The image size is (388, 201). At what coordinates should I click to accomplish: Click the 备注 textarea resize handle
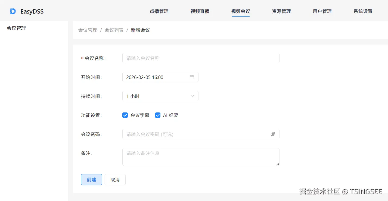[277, 164]
